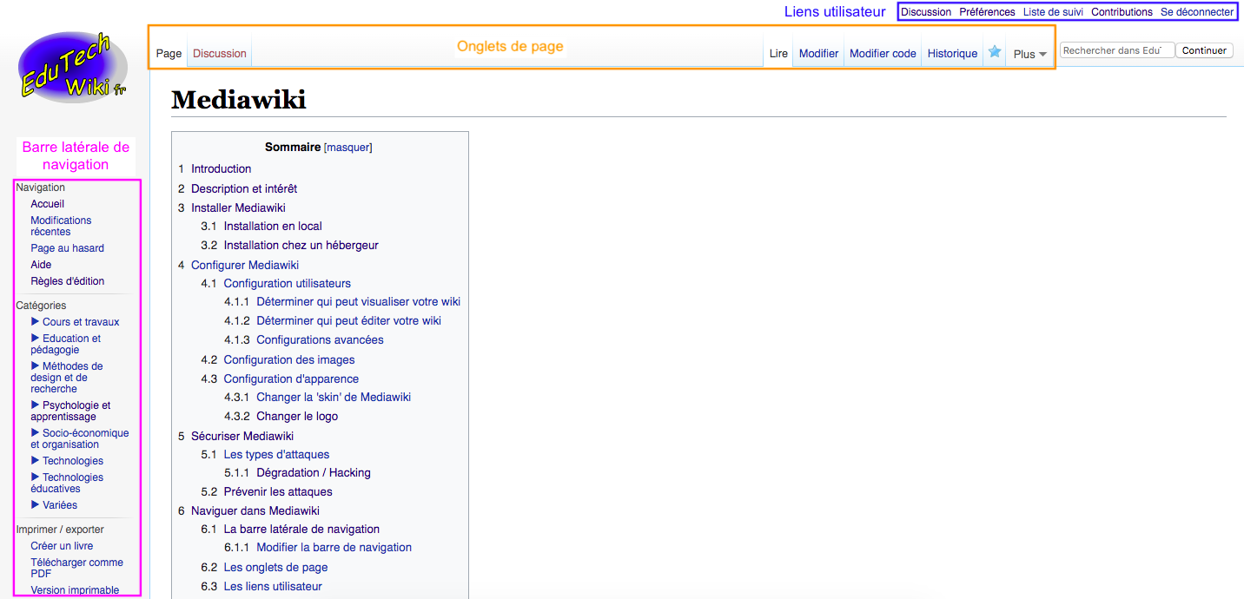Jump to Les onglets de page
1244x599 pixels.
click(x=275, y=567)
